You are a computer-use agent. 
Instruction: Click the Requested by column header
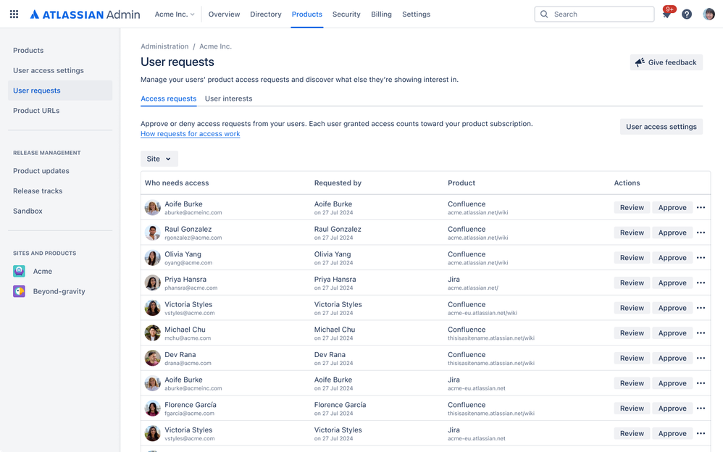(x=338, y=183)
